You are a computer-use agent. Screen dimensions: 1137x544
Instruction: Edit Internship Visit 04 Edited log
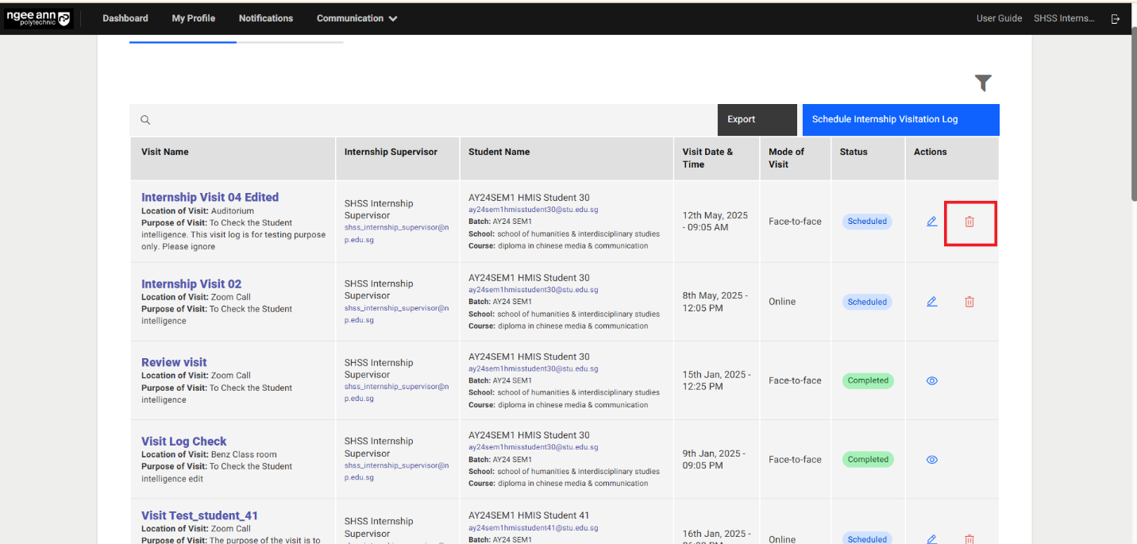tap(932, 222)
